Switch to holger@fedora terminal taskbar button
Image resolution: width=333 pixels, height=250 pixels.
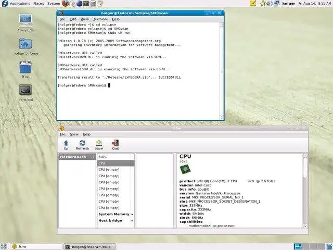(x=89, y=246)
